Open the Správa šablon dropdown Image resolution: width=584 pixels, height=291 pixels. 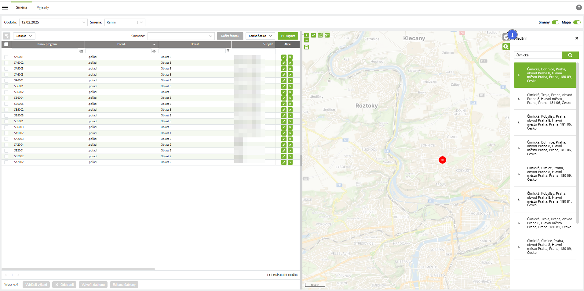click(x=260, y=36)
